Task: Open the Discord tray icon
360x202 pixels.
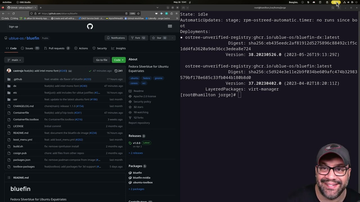Action: pos(314,2)
